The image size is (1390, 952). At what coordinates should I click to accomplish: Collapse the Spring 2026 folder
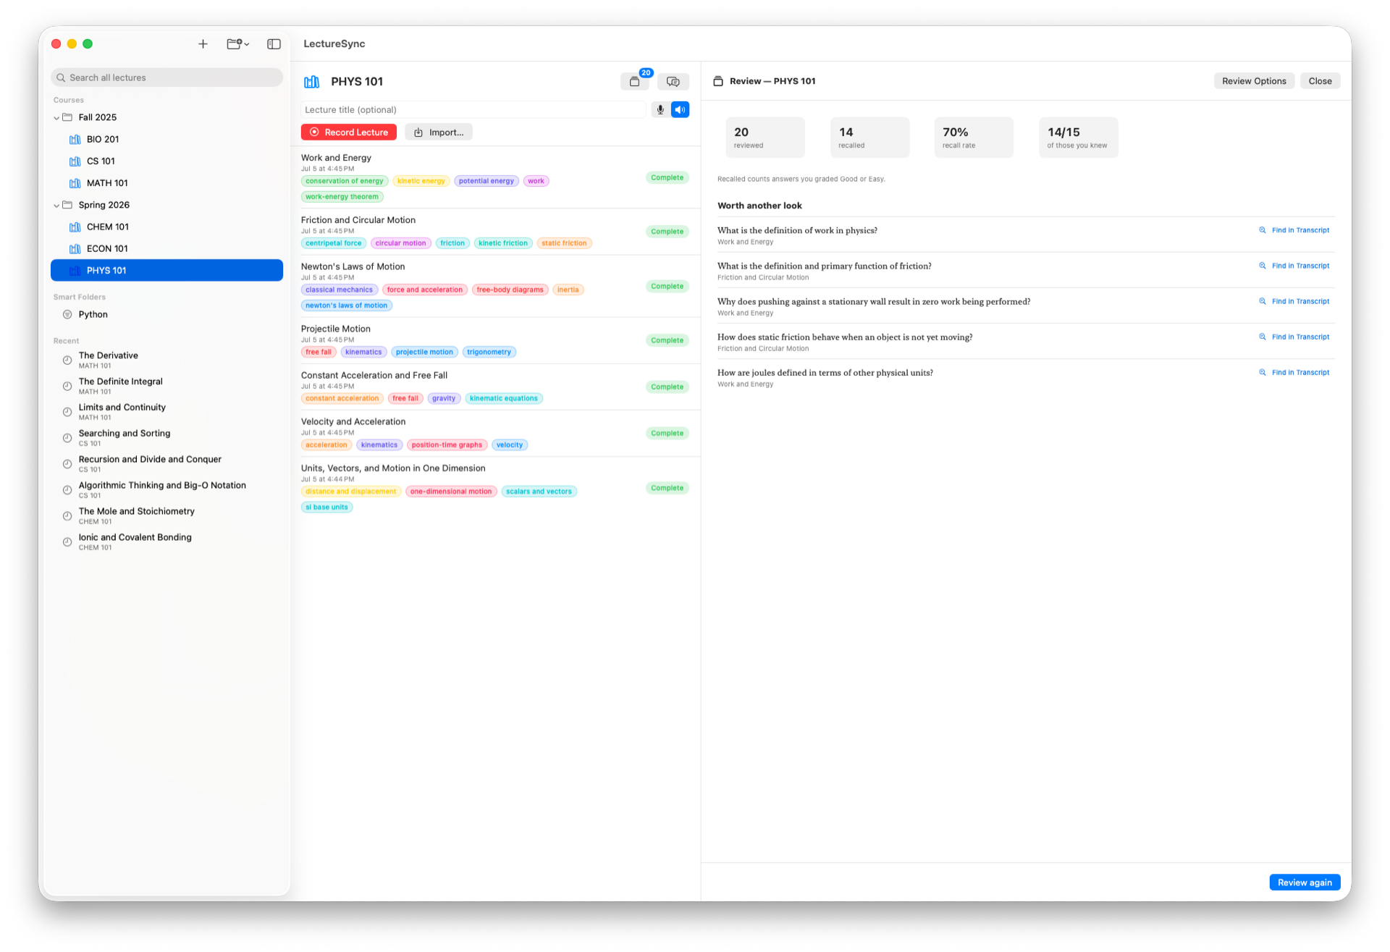56,206
